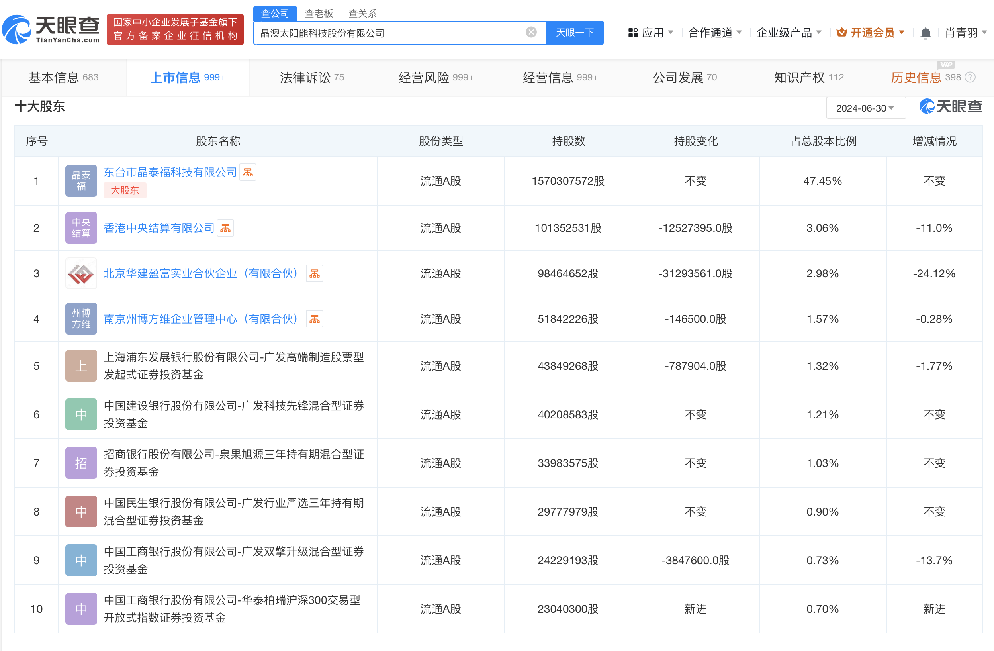Click the crown icon beside 开通会员

pos(841,32)
